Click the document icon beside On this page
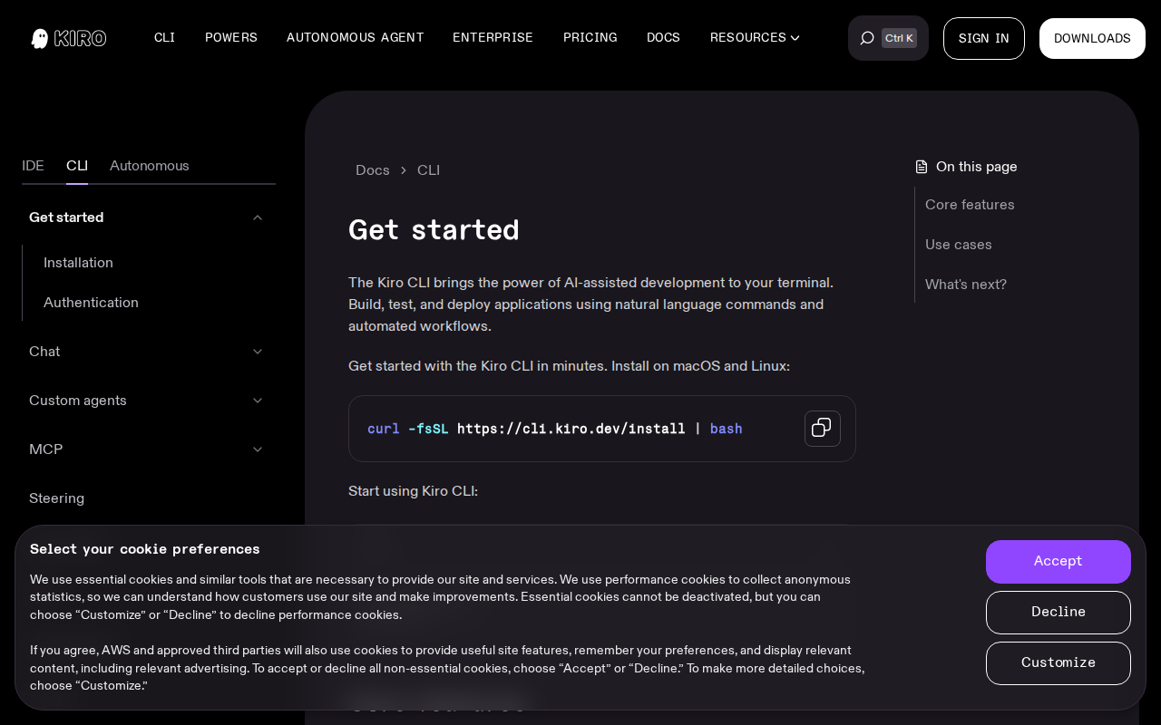Screen dimensions: 1161x725 tap(920, 167)
